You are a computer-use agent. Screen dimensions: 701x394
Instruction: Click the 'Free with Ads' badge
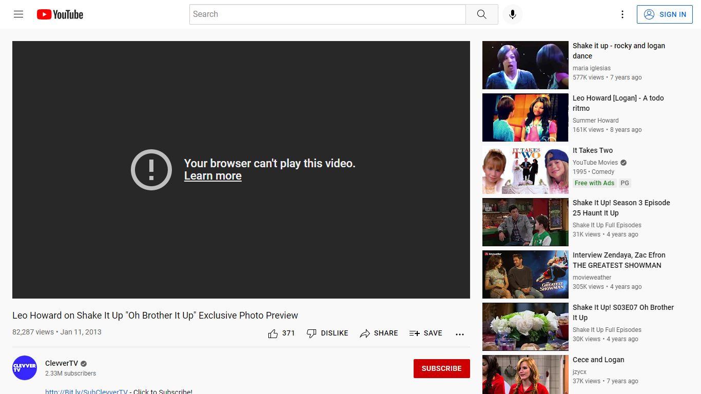coord(594,183)
